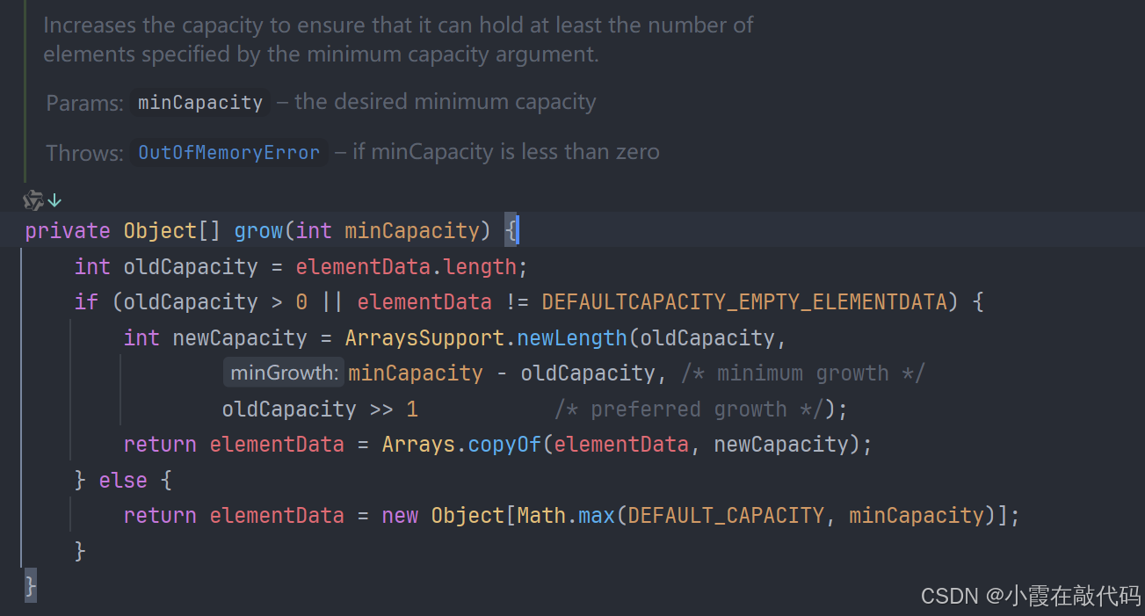The image size is (1145, 616).
Task: Click the grow method name
Action: pos(258,231)
